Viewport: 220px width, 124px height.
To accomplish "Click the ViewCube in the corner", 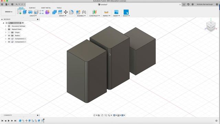I will pos(211,26).
